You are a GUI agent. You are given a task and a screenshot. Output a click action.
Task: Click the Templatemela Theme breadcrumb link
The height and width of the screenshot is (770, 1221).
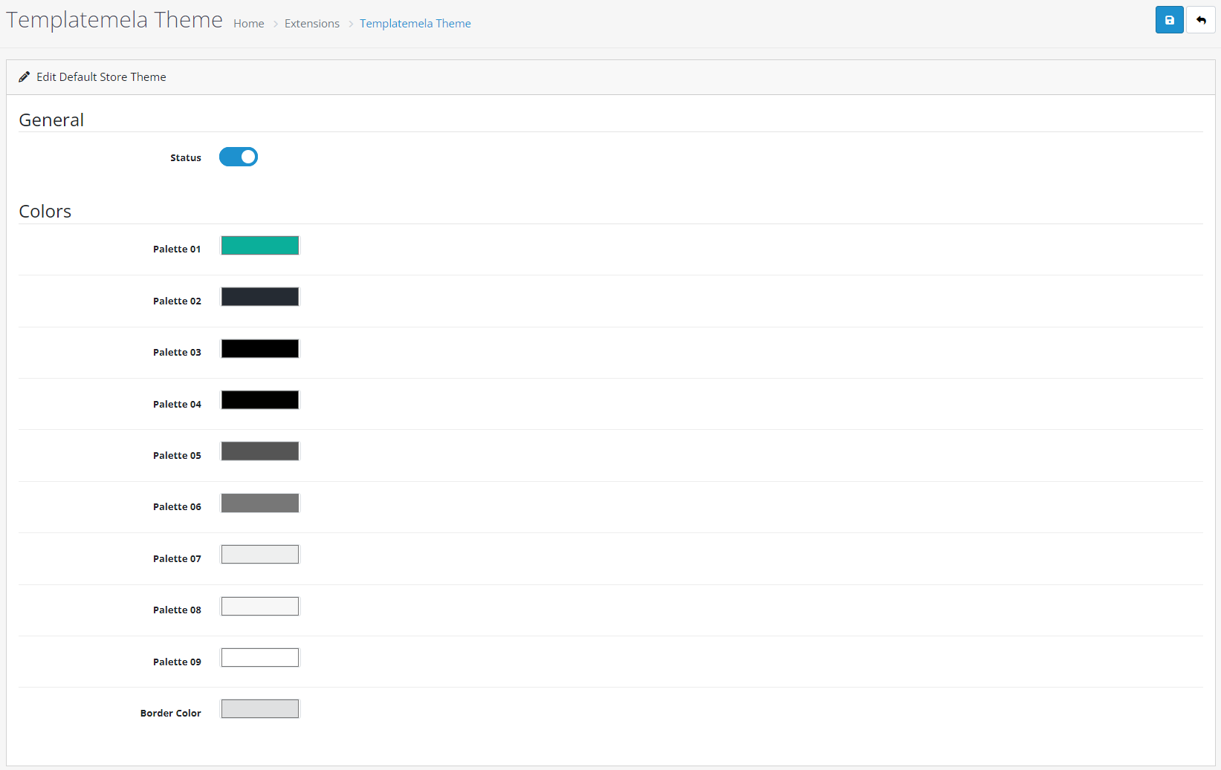coord(415,24)
